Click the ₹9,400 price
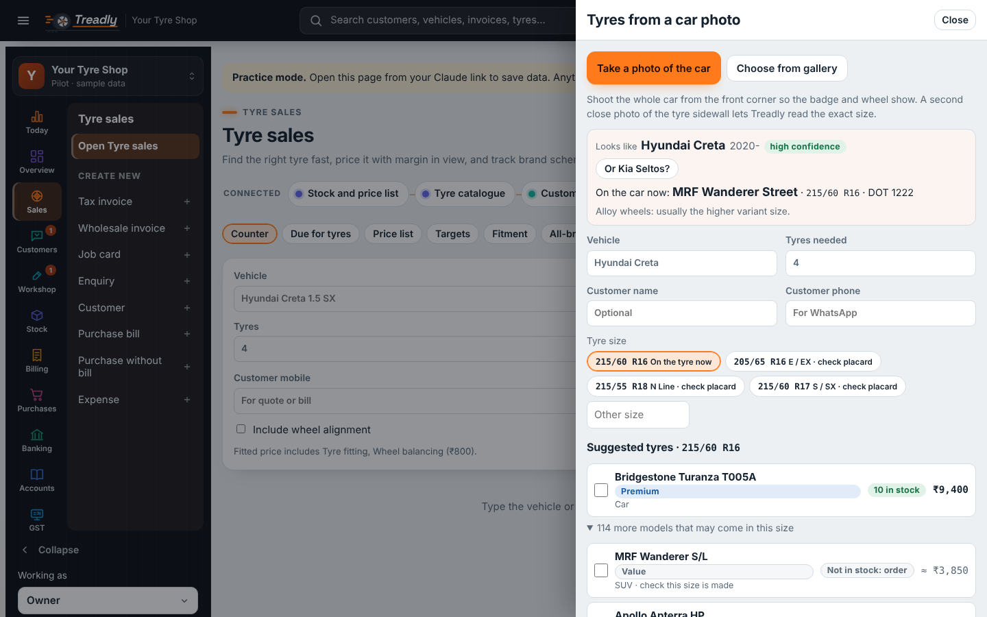Viewport: 987px width, 617px height. click(951, 489)
